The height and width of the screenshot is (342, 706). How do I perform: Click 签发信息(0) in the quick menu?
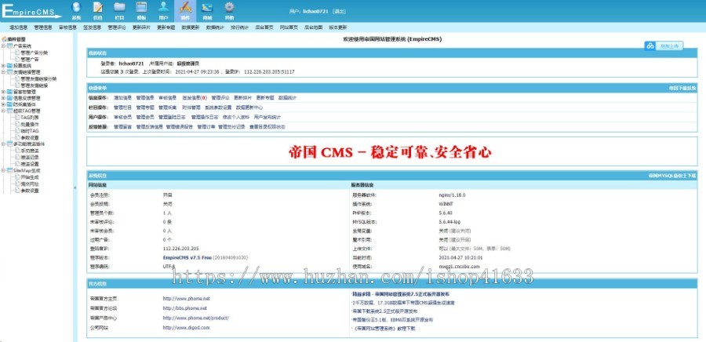point(194,97)
